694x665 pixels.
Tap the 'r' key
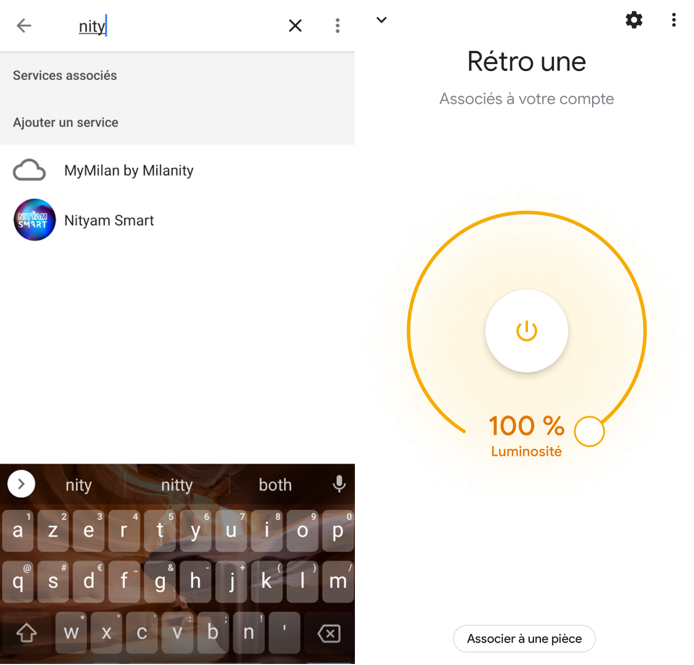pos(124,531)
